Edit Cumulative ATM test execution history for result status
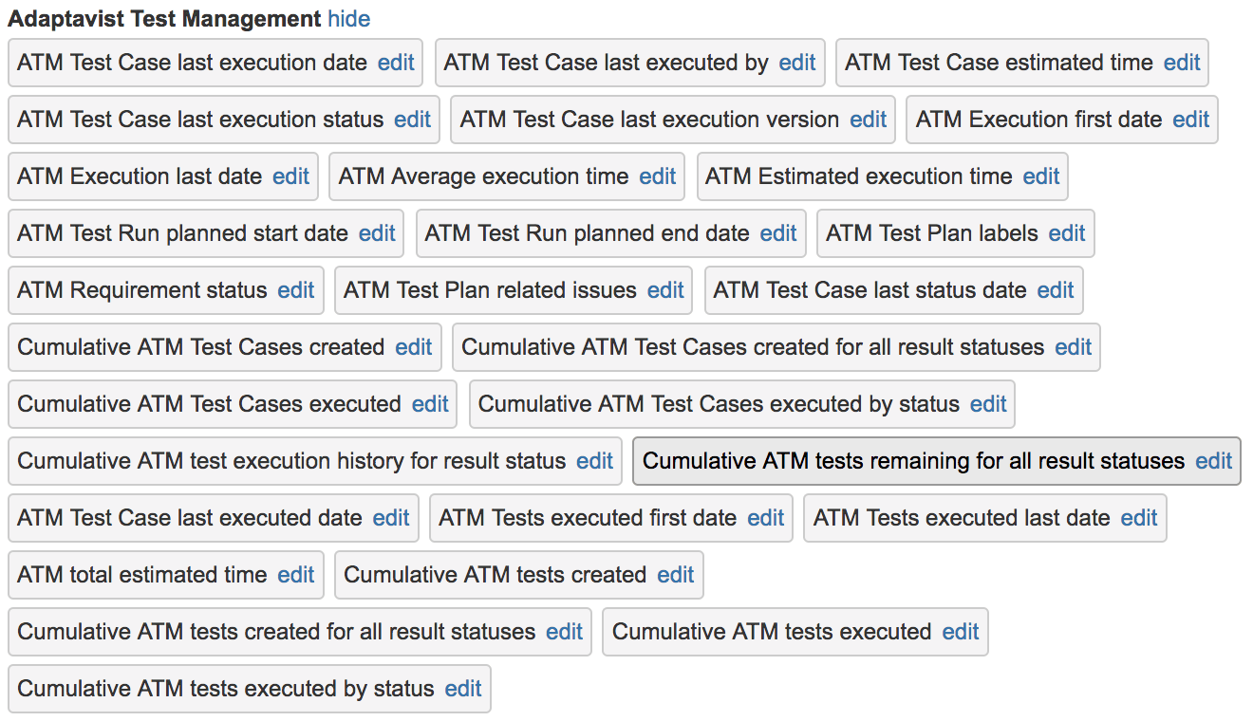1253x721 pixels. point(595,461)
